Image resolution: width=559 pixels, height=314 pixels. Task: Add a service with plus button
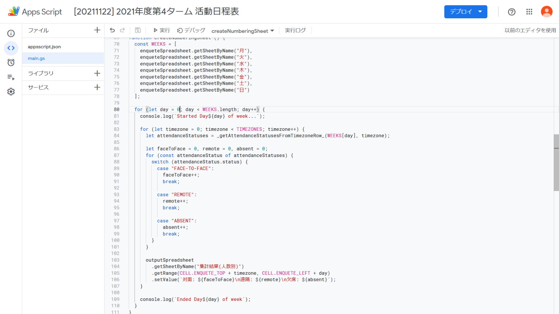[97, 87]
